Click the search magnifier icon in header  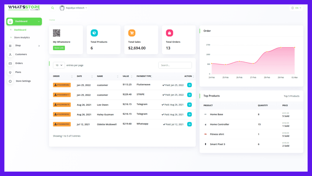(x=53, y=8)
